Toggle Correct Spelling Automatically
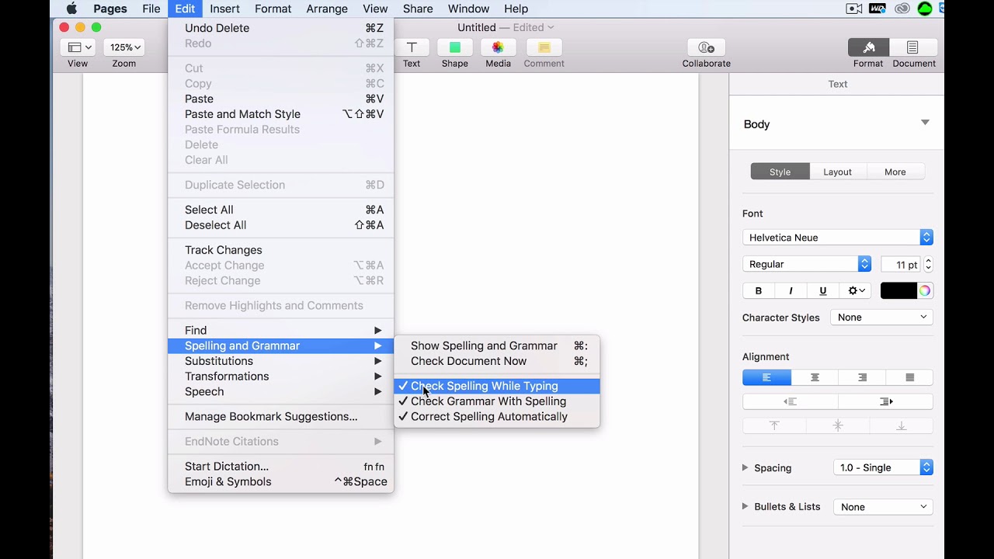 pyautogui.click(x=497, y=417)
